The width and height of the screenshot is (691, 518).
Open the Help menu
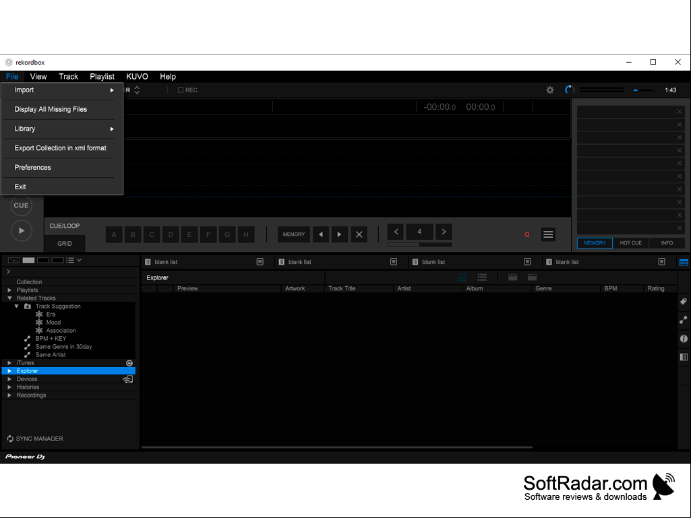168,77
